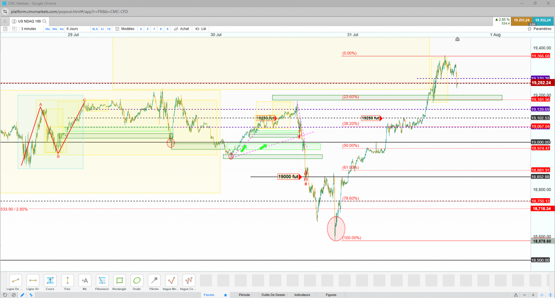The width and height of the screenshot is (555, 298).
Task: Select the Ligne De tendance drawing tool
Action: tap(15, 280)
